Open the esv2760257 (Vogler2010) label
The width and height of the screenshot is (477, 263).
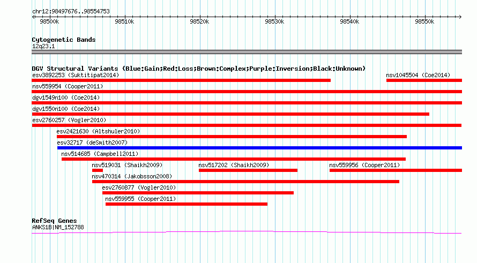(x=69, y=120)
